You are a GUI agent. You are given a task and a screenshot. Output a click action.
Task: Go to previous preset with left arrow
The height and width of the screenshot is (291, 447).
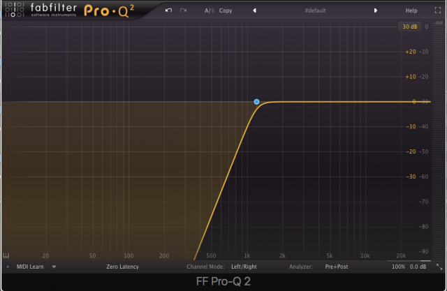pos(254,10)
